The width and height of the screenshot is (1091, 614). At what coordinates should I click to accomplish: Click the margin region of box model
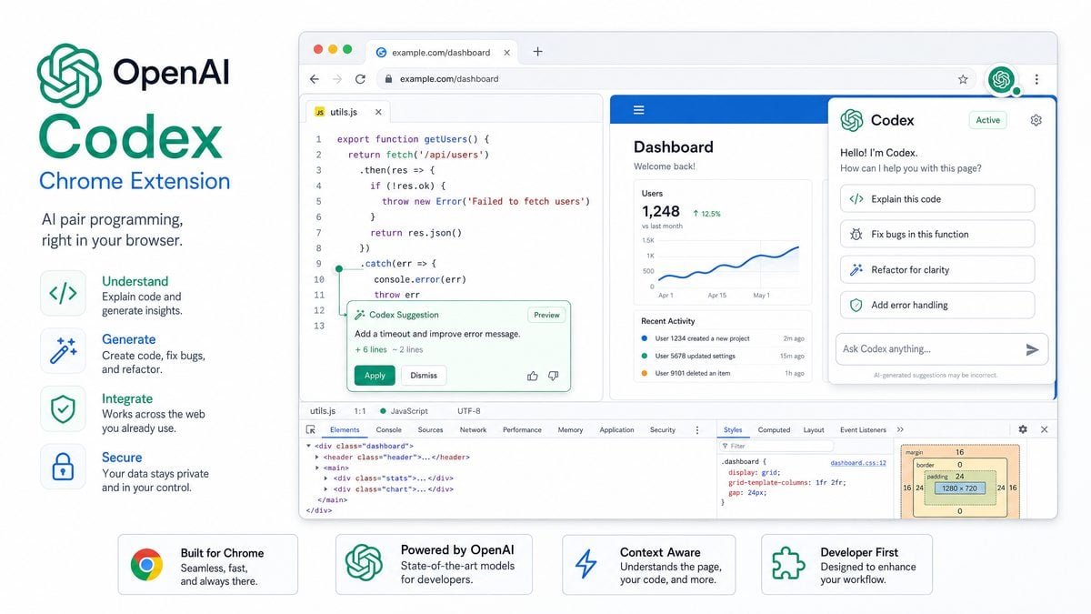(960, 452)
